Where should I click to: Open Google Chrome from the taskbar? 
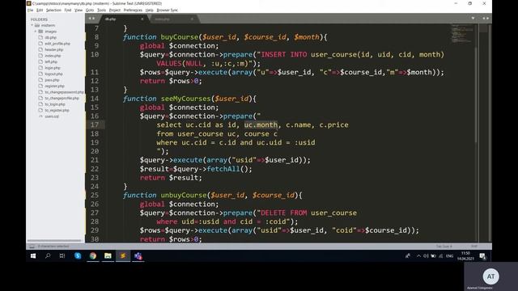click(93, 255)
